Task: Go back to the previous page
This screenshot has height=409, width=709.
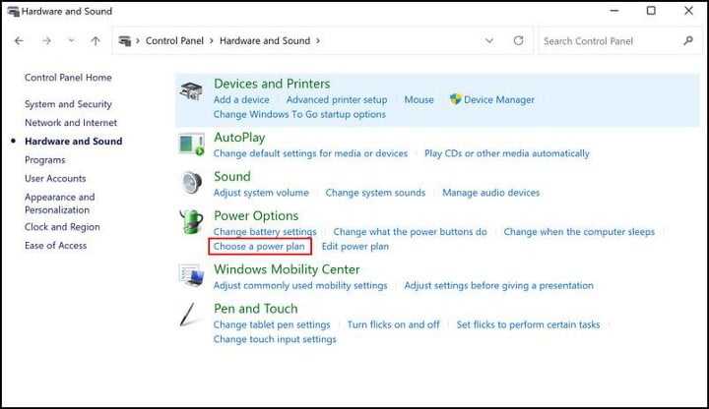Action: click(x=19, y=41)
